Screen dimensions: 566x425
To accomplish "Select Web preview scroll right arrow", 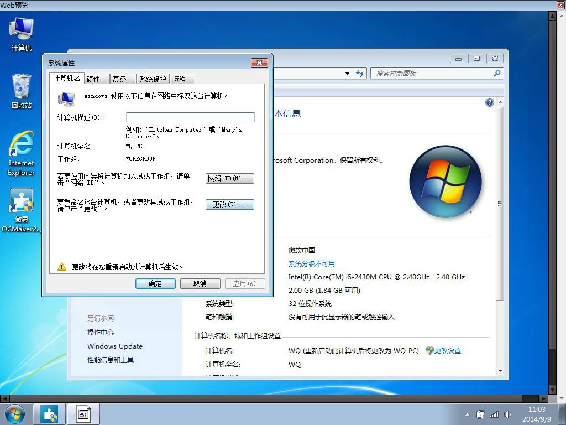I will coord(544,398).
